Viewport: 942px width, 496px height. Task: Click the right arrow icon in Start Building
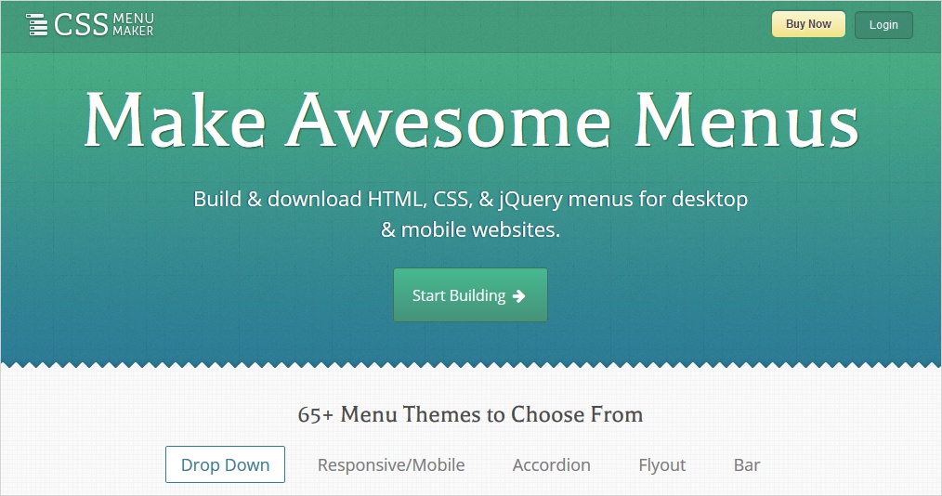(519, 296)
